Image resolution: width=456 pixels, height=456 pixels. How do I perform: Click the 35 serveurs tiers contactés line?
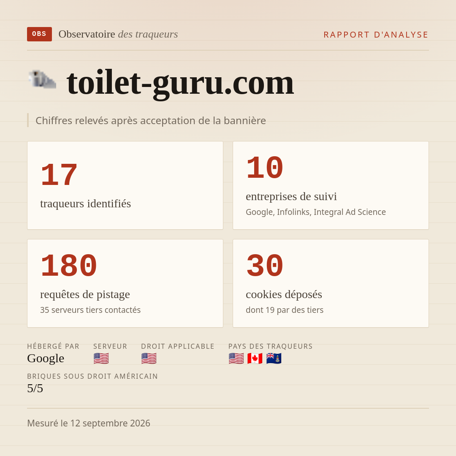coord(90,310)
